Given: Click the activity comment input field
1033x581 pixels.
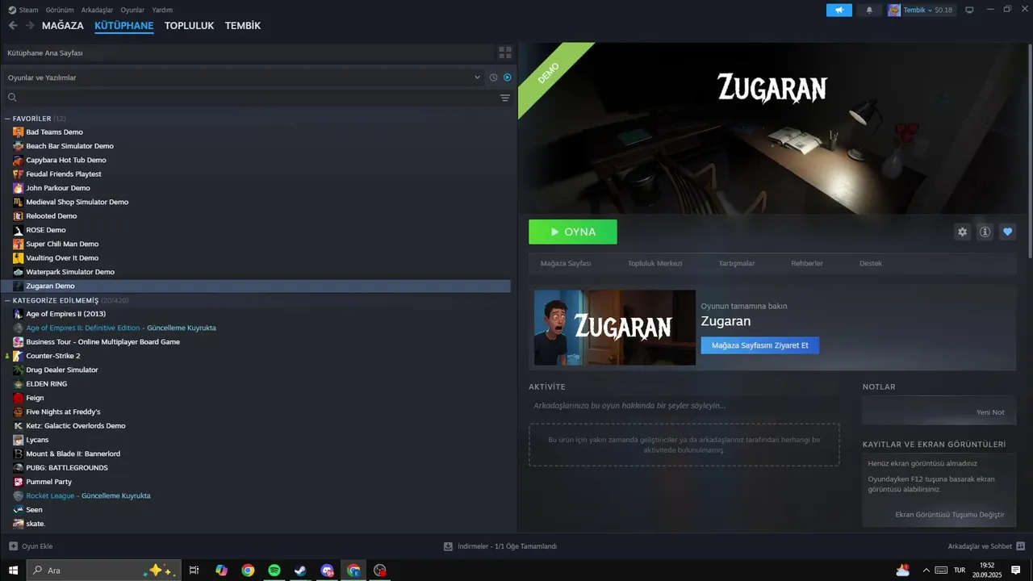Looking at the screenshot, I should [684, 406].
